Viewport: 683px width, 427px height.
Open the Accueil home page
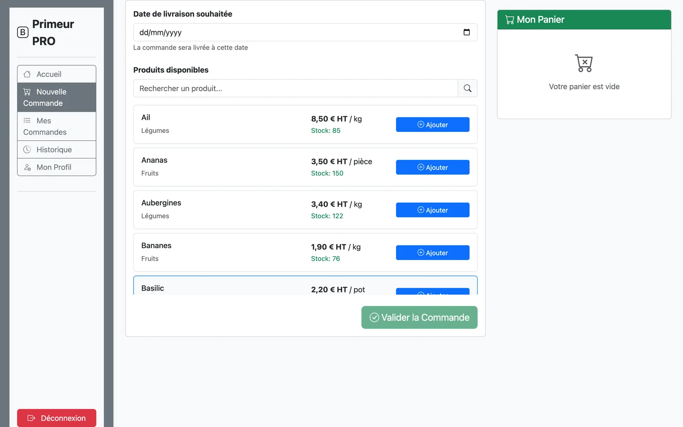coord(56,74)
